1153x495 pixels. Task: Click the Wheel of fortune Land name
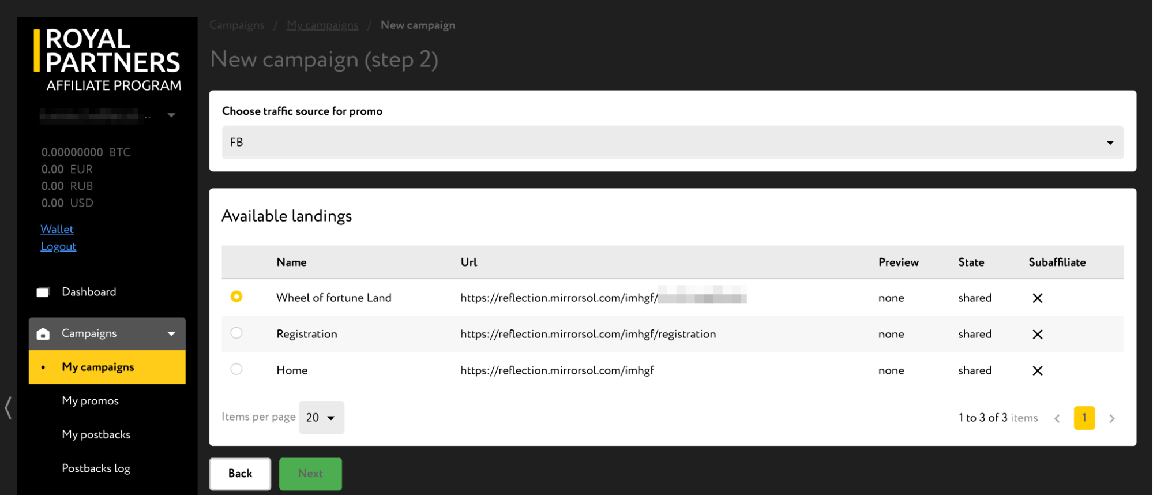pyautogui.click(x=334, y=298)
